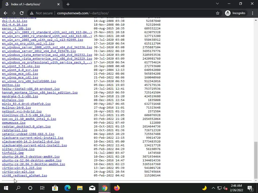Click en_winxp_pro_x86_build2600.iso link

[29, 81]
